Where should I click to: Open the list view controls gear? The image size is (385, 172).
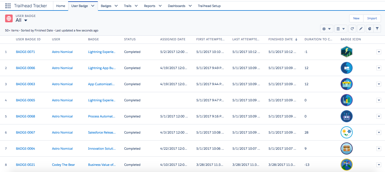pyautogui.click(x=327, y=29)
